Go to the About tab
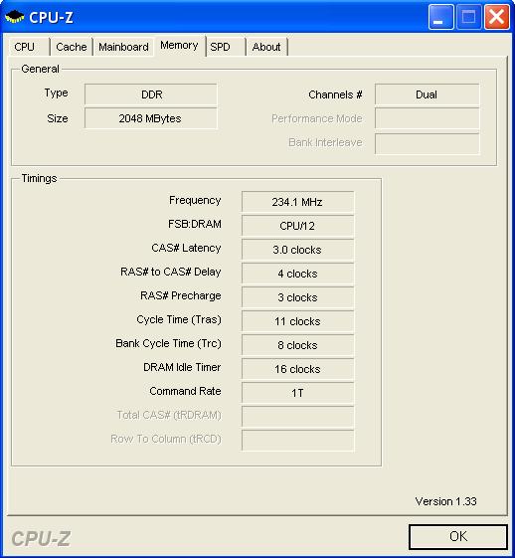 (266, 47)
